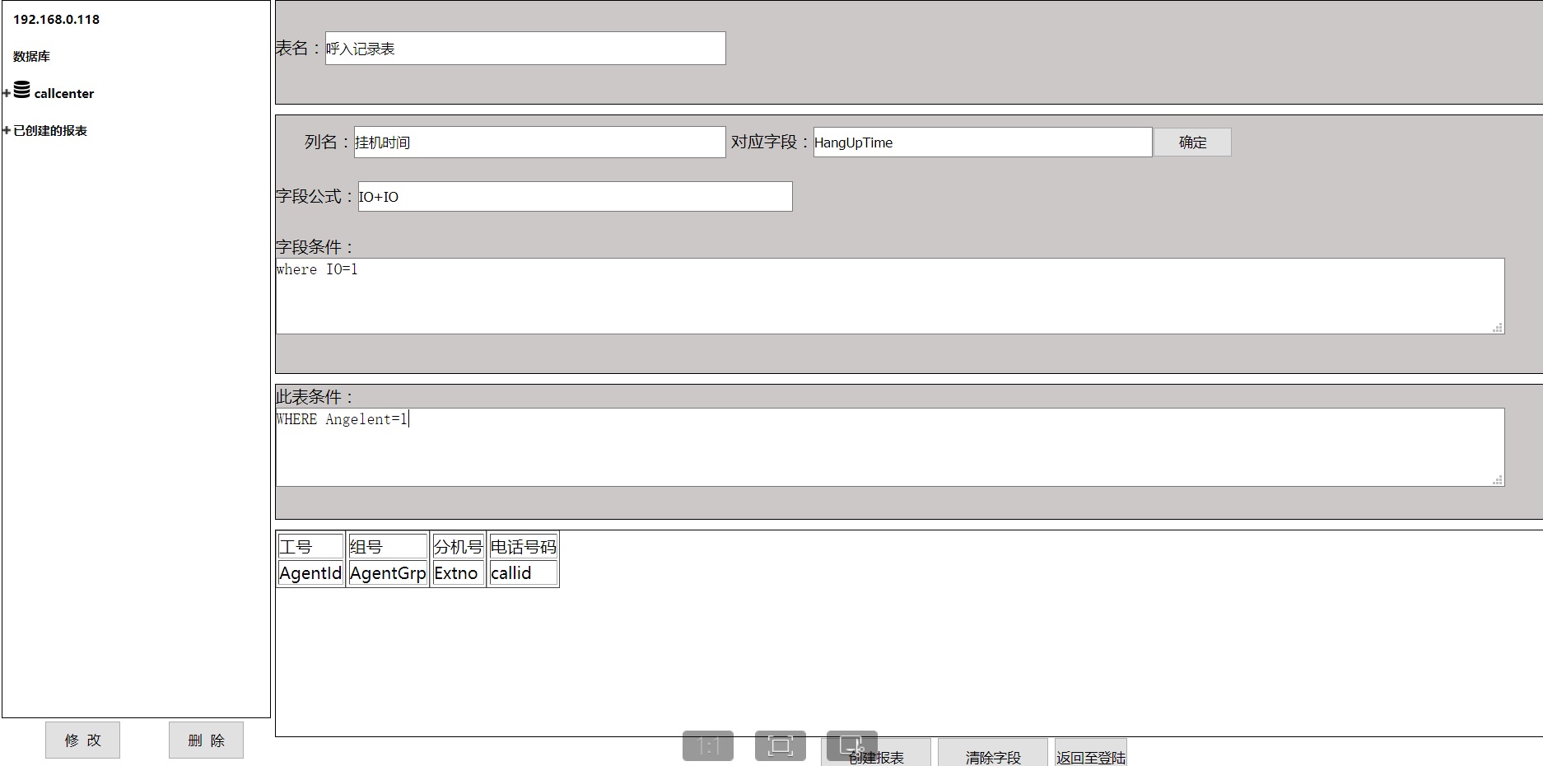Image resolution: width=1543 pixels, height=766 pixels.
Task: Click the 表名 input field
Action: [x=524, y=49]
